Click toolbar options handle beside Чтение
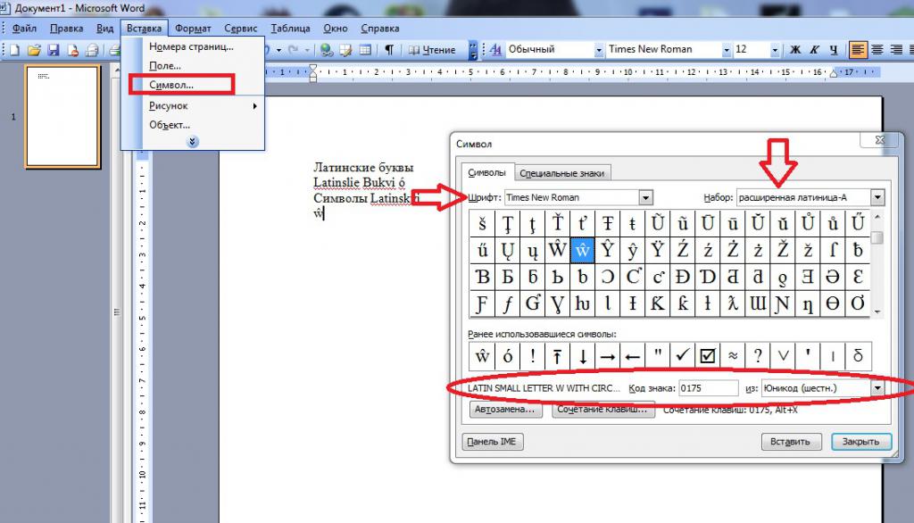Viewport: 914px width, 523px height. 473,50
